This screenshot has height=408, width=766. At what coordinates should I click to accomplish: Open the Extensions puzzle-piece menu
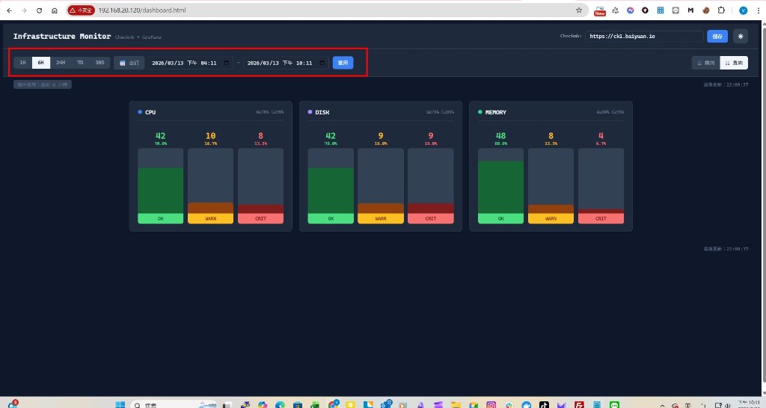tap(721, 10)
